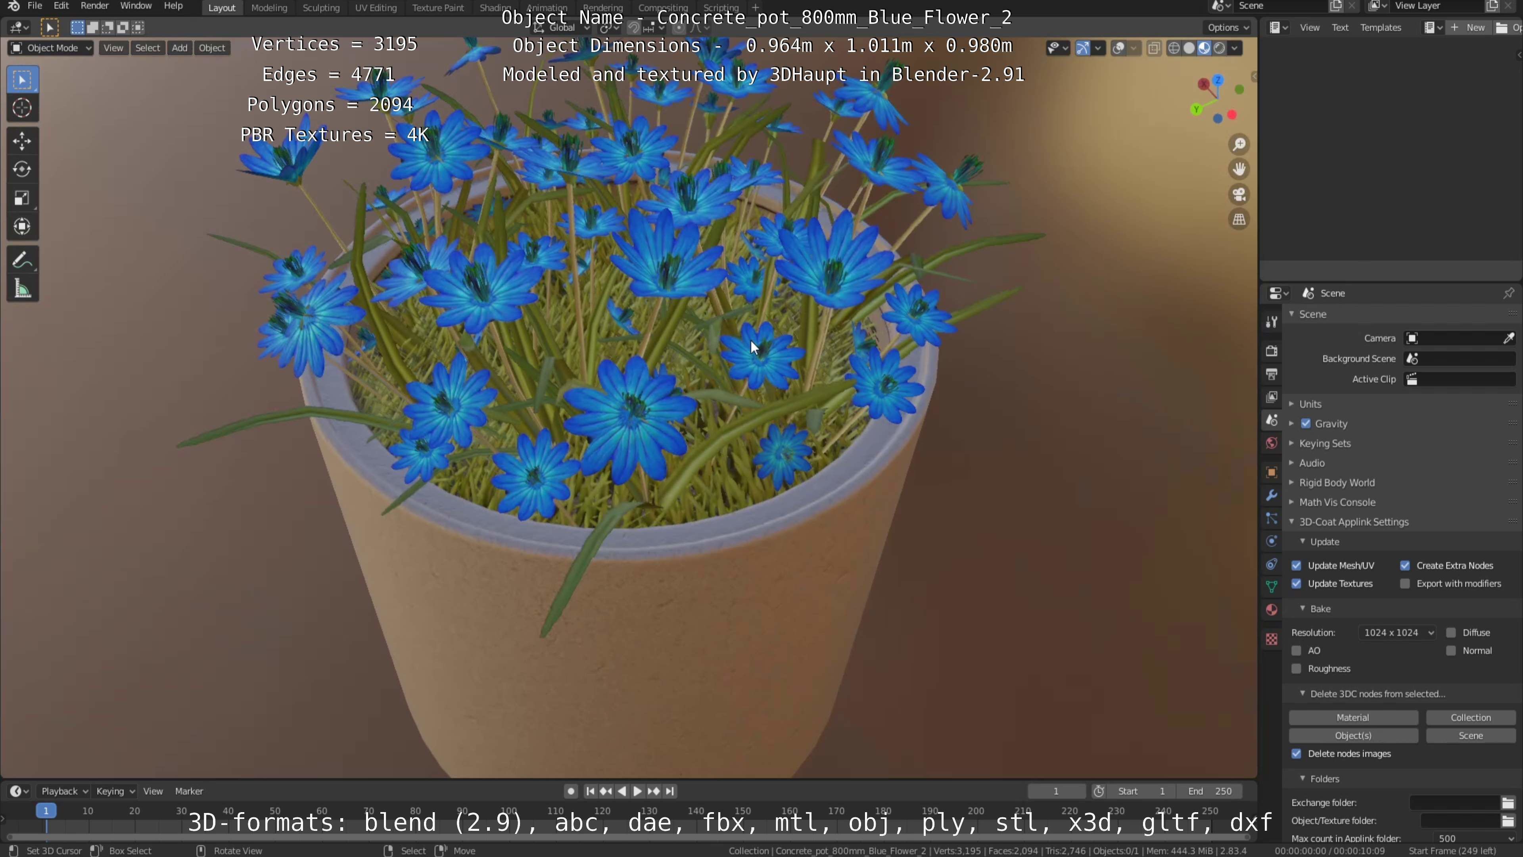Open the Playback dropdown in timeline
The width and height of the screenshot is (1523, 857).
[64, 792]
